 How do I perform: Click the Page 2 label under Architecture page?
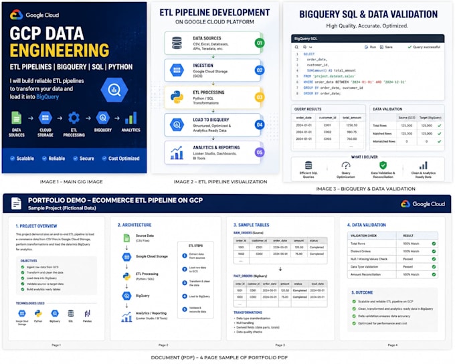click(x=163, y=345)
